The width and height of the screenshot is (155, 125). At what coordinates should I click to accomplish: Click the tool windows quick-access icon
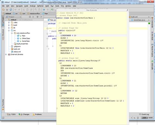tap(3, 117)
